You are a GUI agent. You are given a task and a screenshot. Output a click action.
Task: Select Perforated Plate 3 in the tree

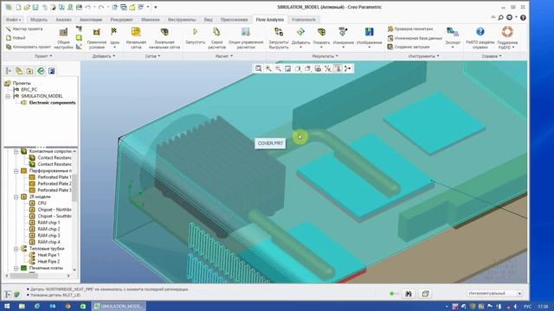click(54, 190)
